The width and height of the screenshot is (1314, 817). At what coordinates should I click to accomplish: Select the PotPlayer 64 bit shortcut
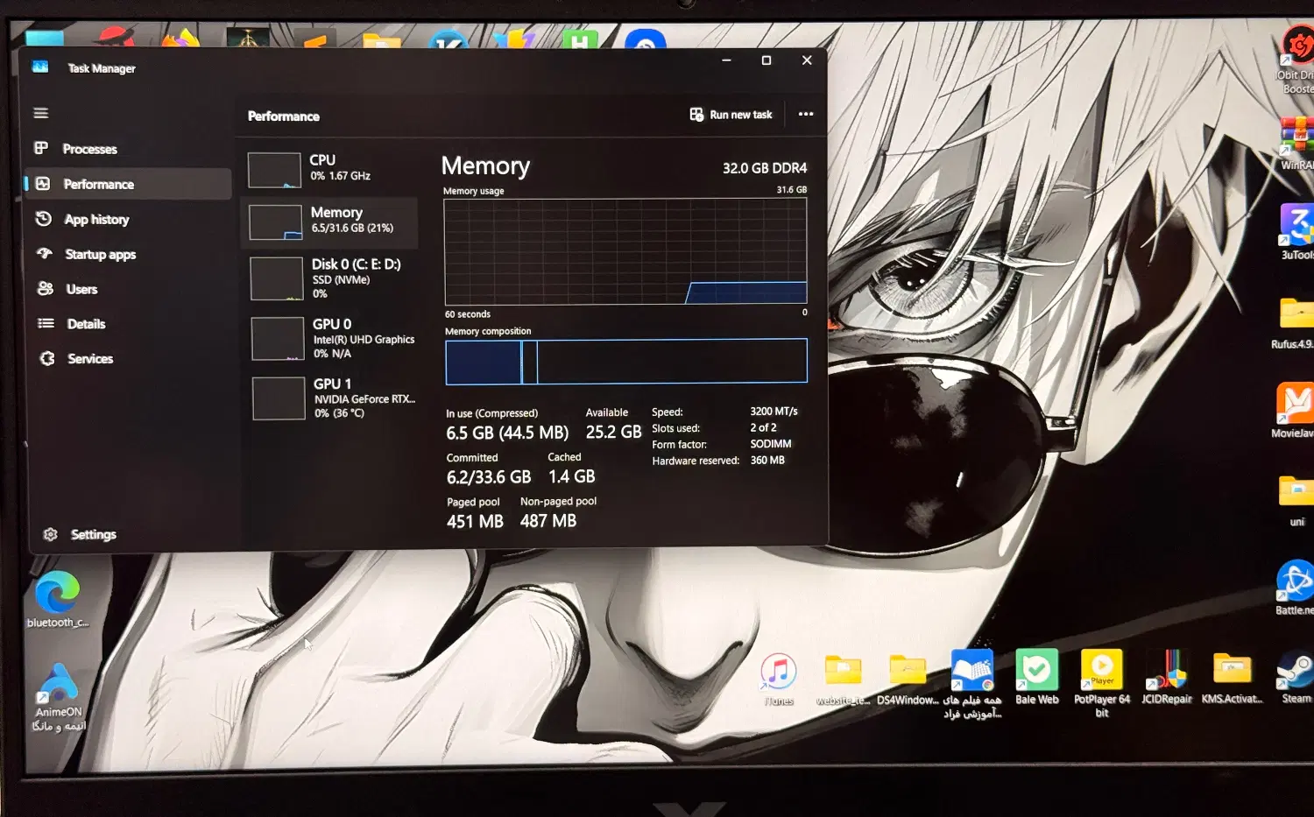(1102, 684)
